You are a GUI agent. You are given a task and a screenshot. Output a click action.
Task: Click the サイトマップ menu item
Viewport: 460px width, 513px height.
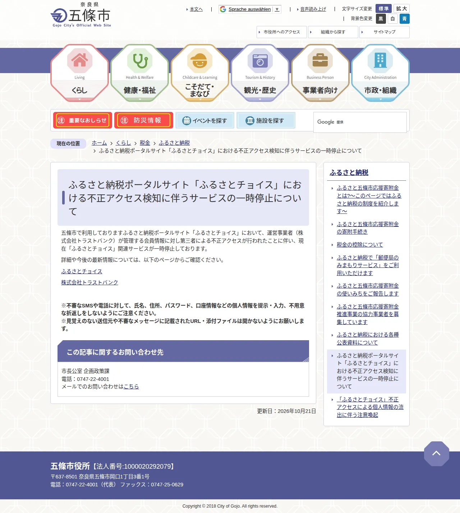pos(385,32)
